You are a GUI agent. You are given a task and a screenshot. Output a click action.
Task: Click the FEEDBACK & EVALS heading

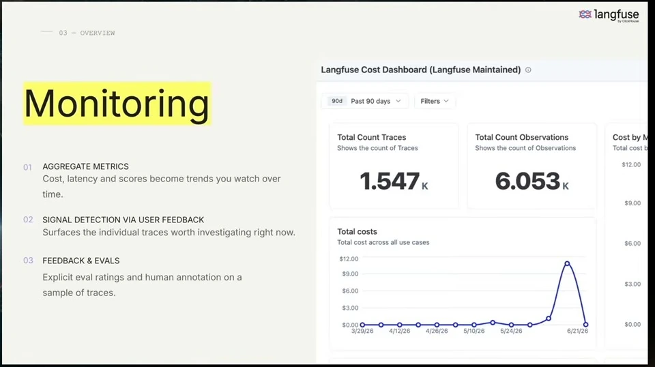81,261
